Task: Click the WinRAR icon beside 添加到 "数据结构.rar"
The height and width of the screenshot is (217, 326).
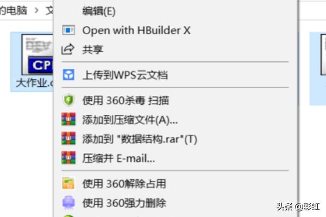Action: click(x=68, y=138)
